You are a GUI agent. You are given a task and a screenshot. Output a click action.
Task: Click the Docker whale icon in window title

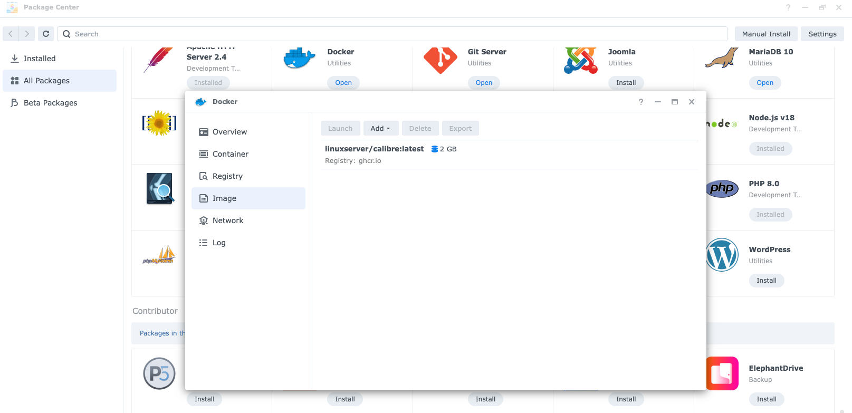pyautogui.click(x=200, y=102)
